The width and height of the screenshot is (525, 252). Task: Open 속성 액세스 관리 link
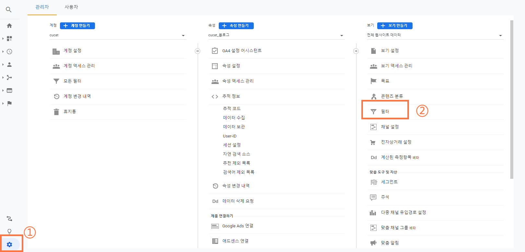[x=238, y=81]
